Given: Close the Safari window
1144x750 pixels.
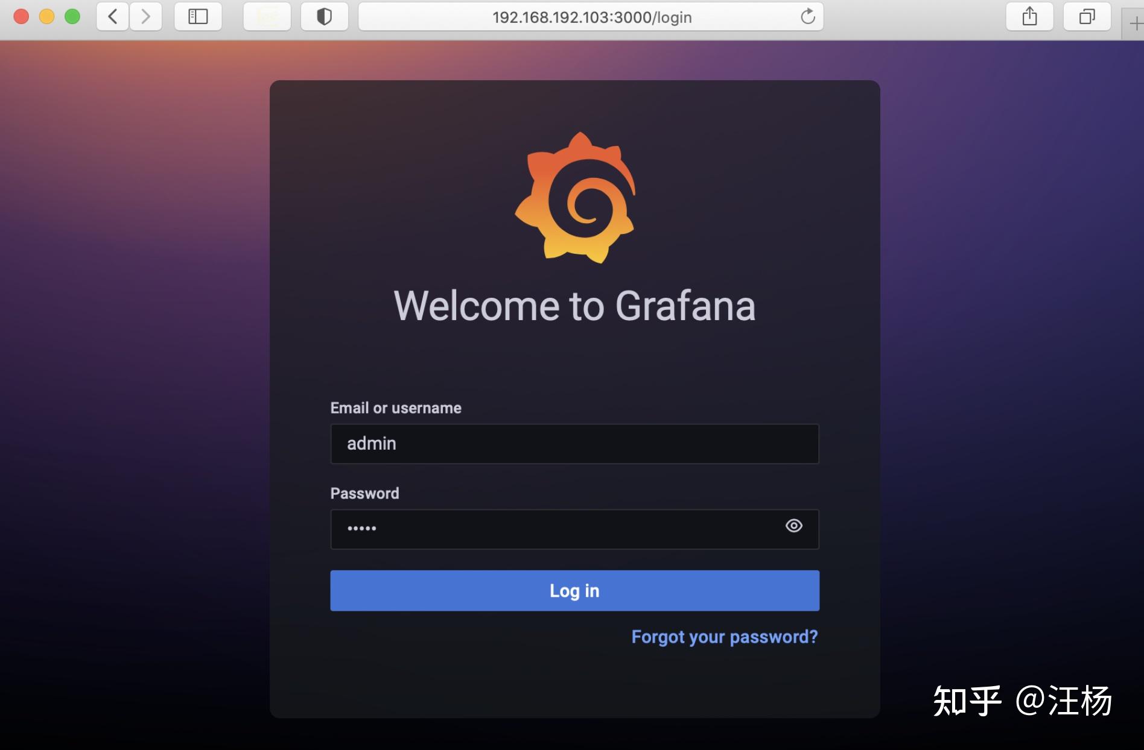Looking at the screenshot, I should click(21, 17).
